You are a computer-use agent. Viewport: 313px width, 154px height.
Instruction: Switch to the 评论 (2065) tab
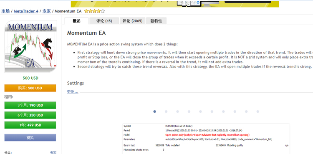[x=133, y=21]
